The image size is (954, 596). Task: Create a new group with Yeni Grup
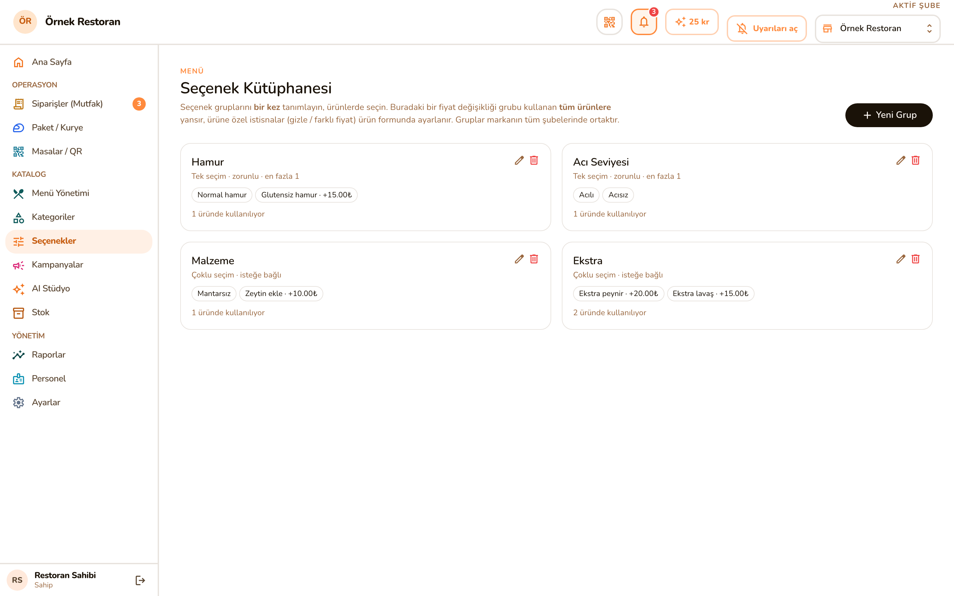click(x=888, y=115)
